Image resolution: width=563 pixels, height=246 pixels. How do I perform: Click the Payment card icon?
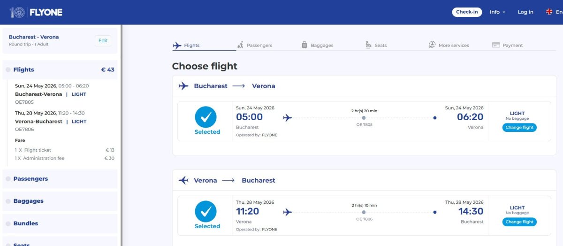pyautogui.click(x=496, y=45)
